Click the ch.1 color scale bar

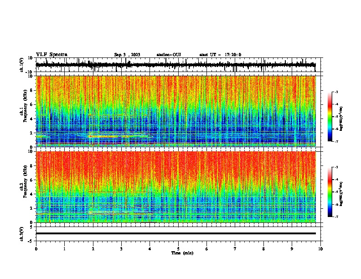[x=330, y=117]
